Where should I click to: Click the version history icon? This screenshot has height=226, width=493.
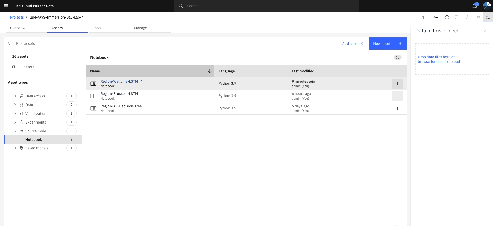coord(468,17)
